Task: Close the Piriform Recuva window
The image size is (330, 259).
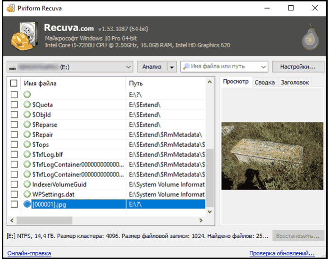Action: (x=315, y=8)
